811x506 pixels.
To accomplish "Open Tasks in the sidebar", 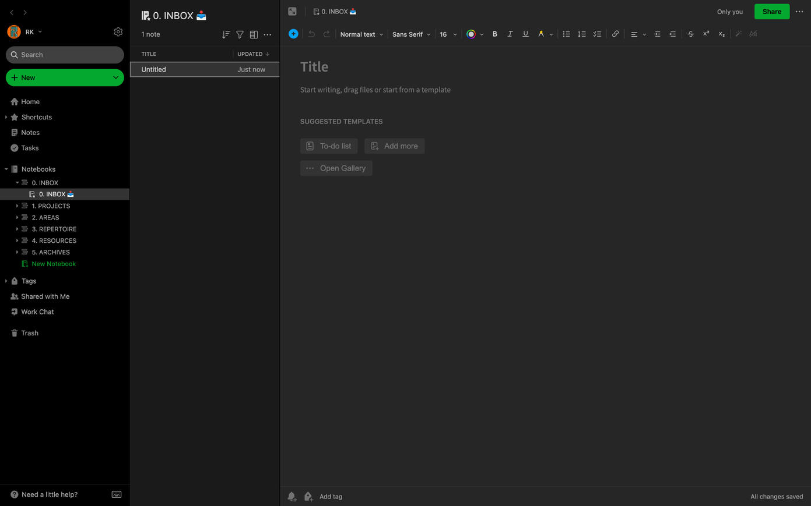I will pyautogui.click(x=30, y=148).
